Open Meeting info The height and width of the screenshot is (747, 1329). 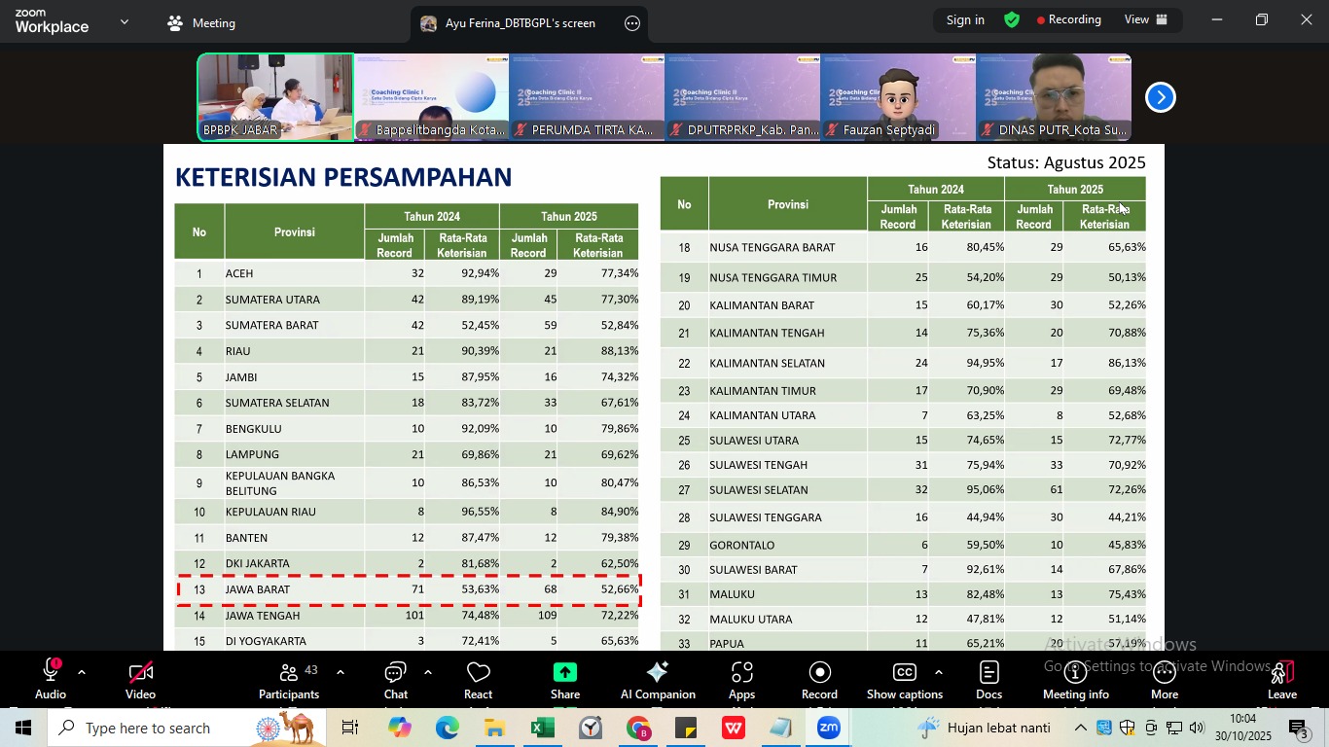coord(1075,680)
